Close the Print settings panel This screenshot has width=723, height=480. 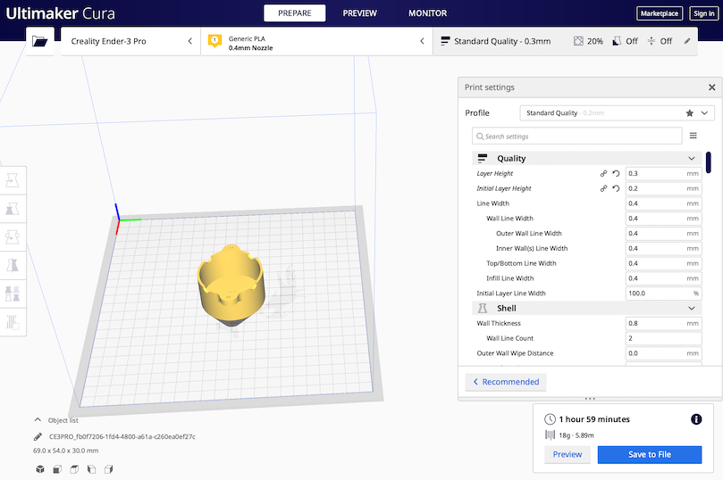pos(711,87)
